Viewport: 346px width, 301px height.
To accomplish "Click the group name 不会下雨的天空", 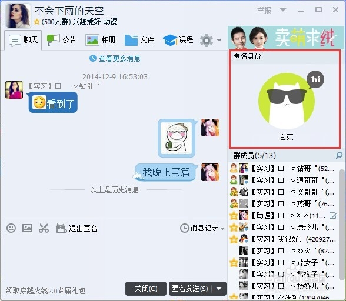I will (x=69, y=11).
